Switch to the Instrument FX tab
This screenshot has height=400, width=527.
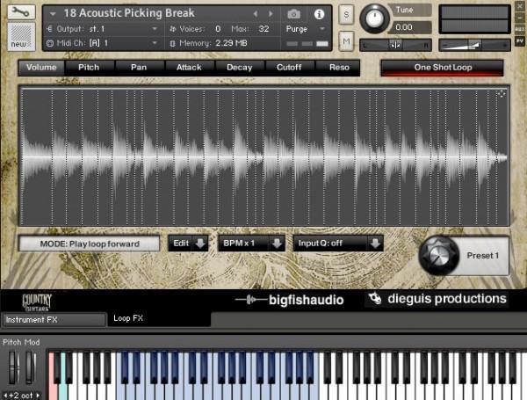[x=53, y=319]
